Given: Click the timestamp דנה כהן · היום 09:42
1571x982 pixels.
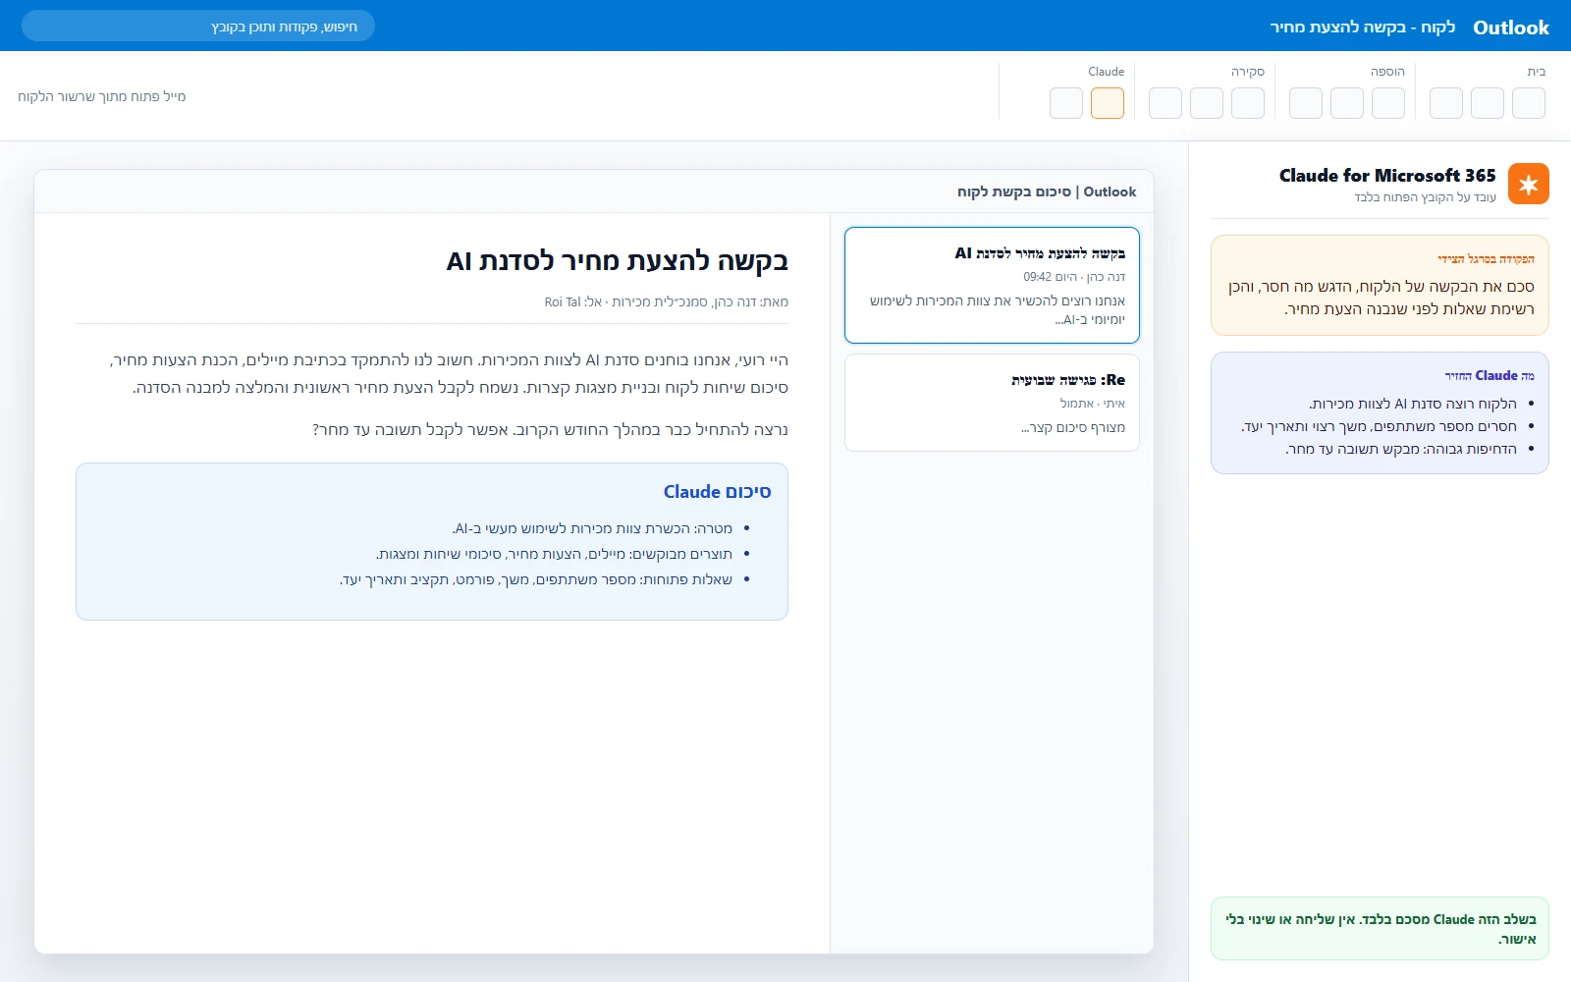Looking at the screenshot, I should click(x=1074, y=277).
